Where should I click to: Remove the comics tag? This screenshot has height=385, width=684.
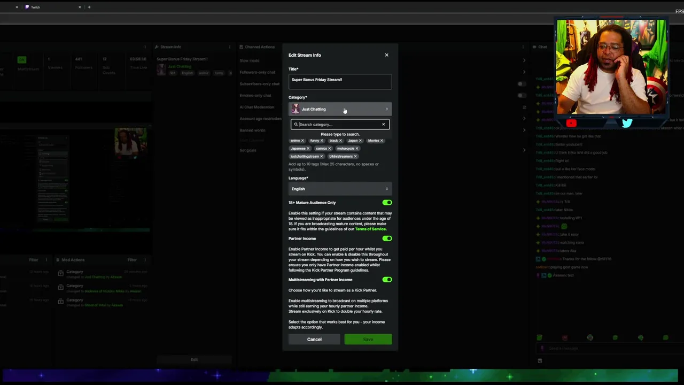329,149
